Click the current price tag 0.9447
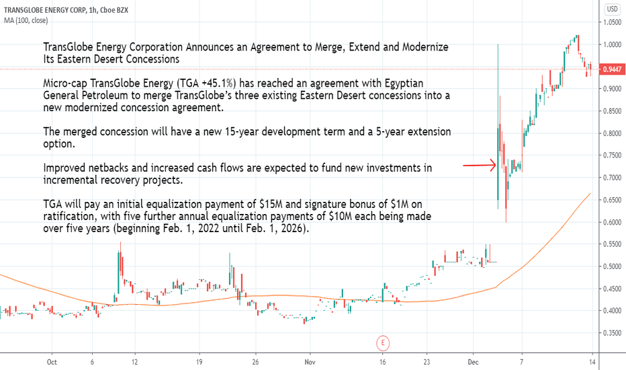 (612, 69)
